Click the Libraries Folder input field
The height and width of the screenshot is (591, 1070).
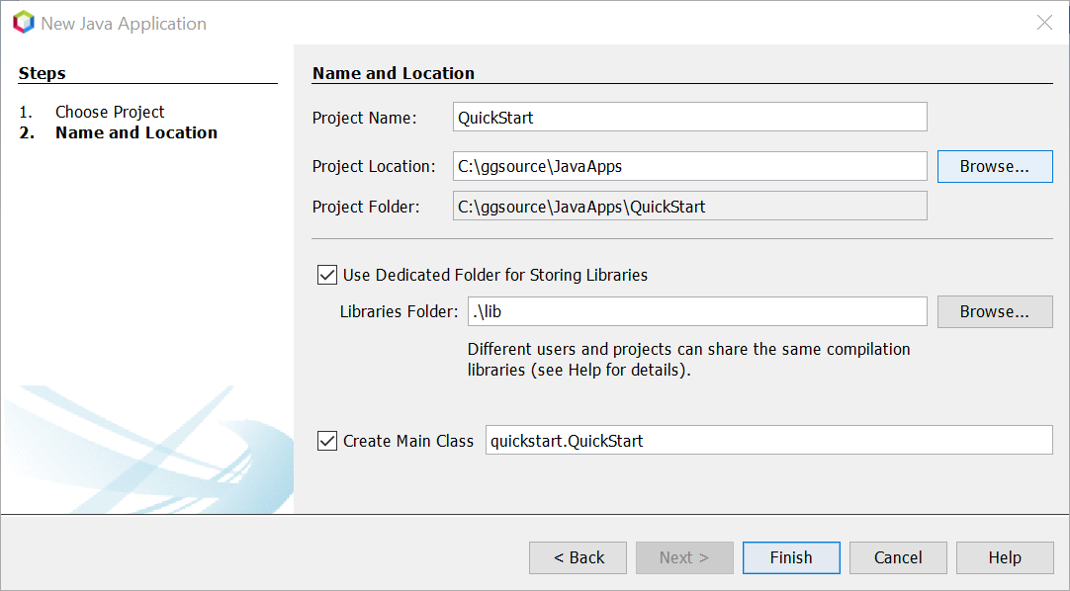coord(696,311)
